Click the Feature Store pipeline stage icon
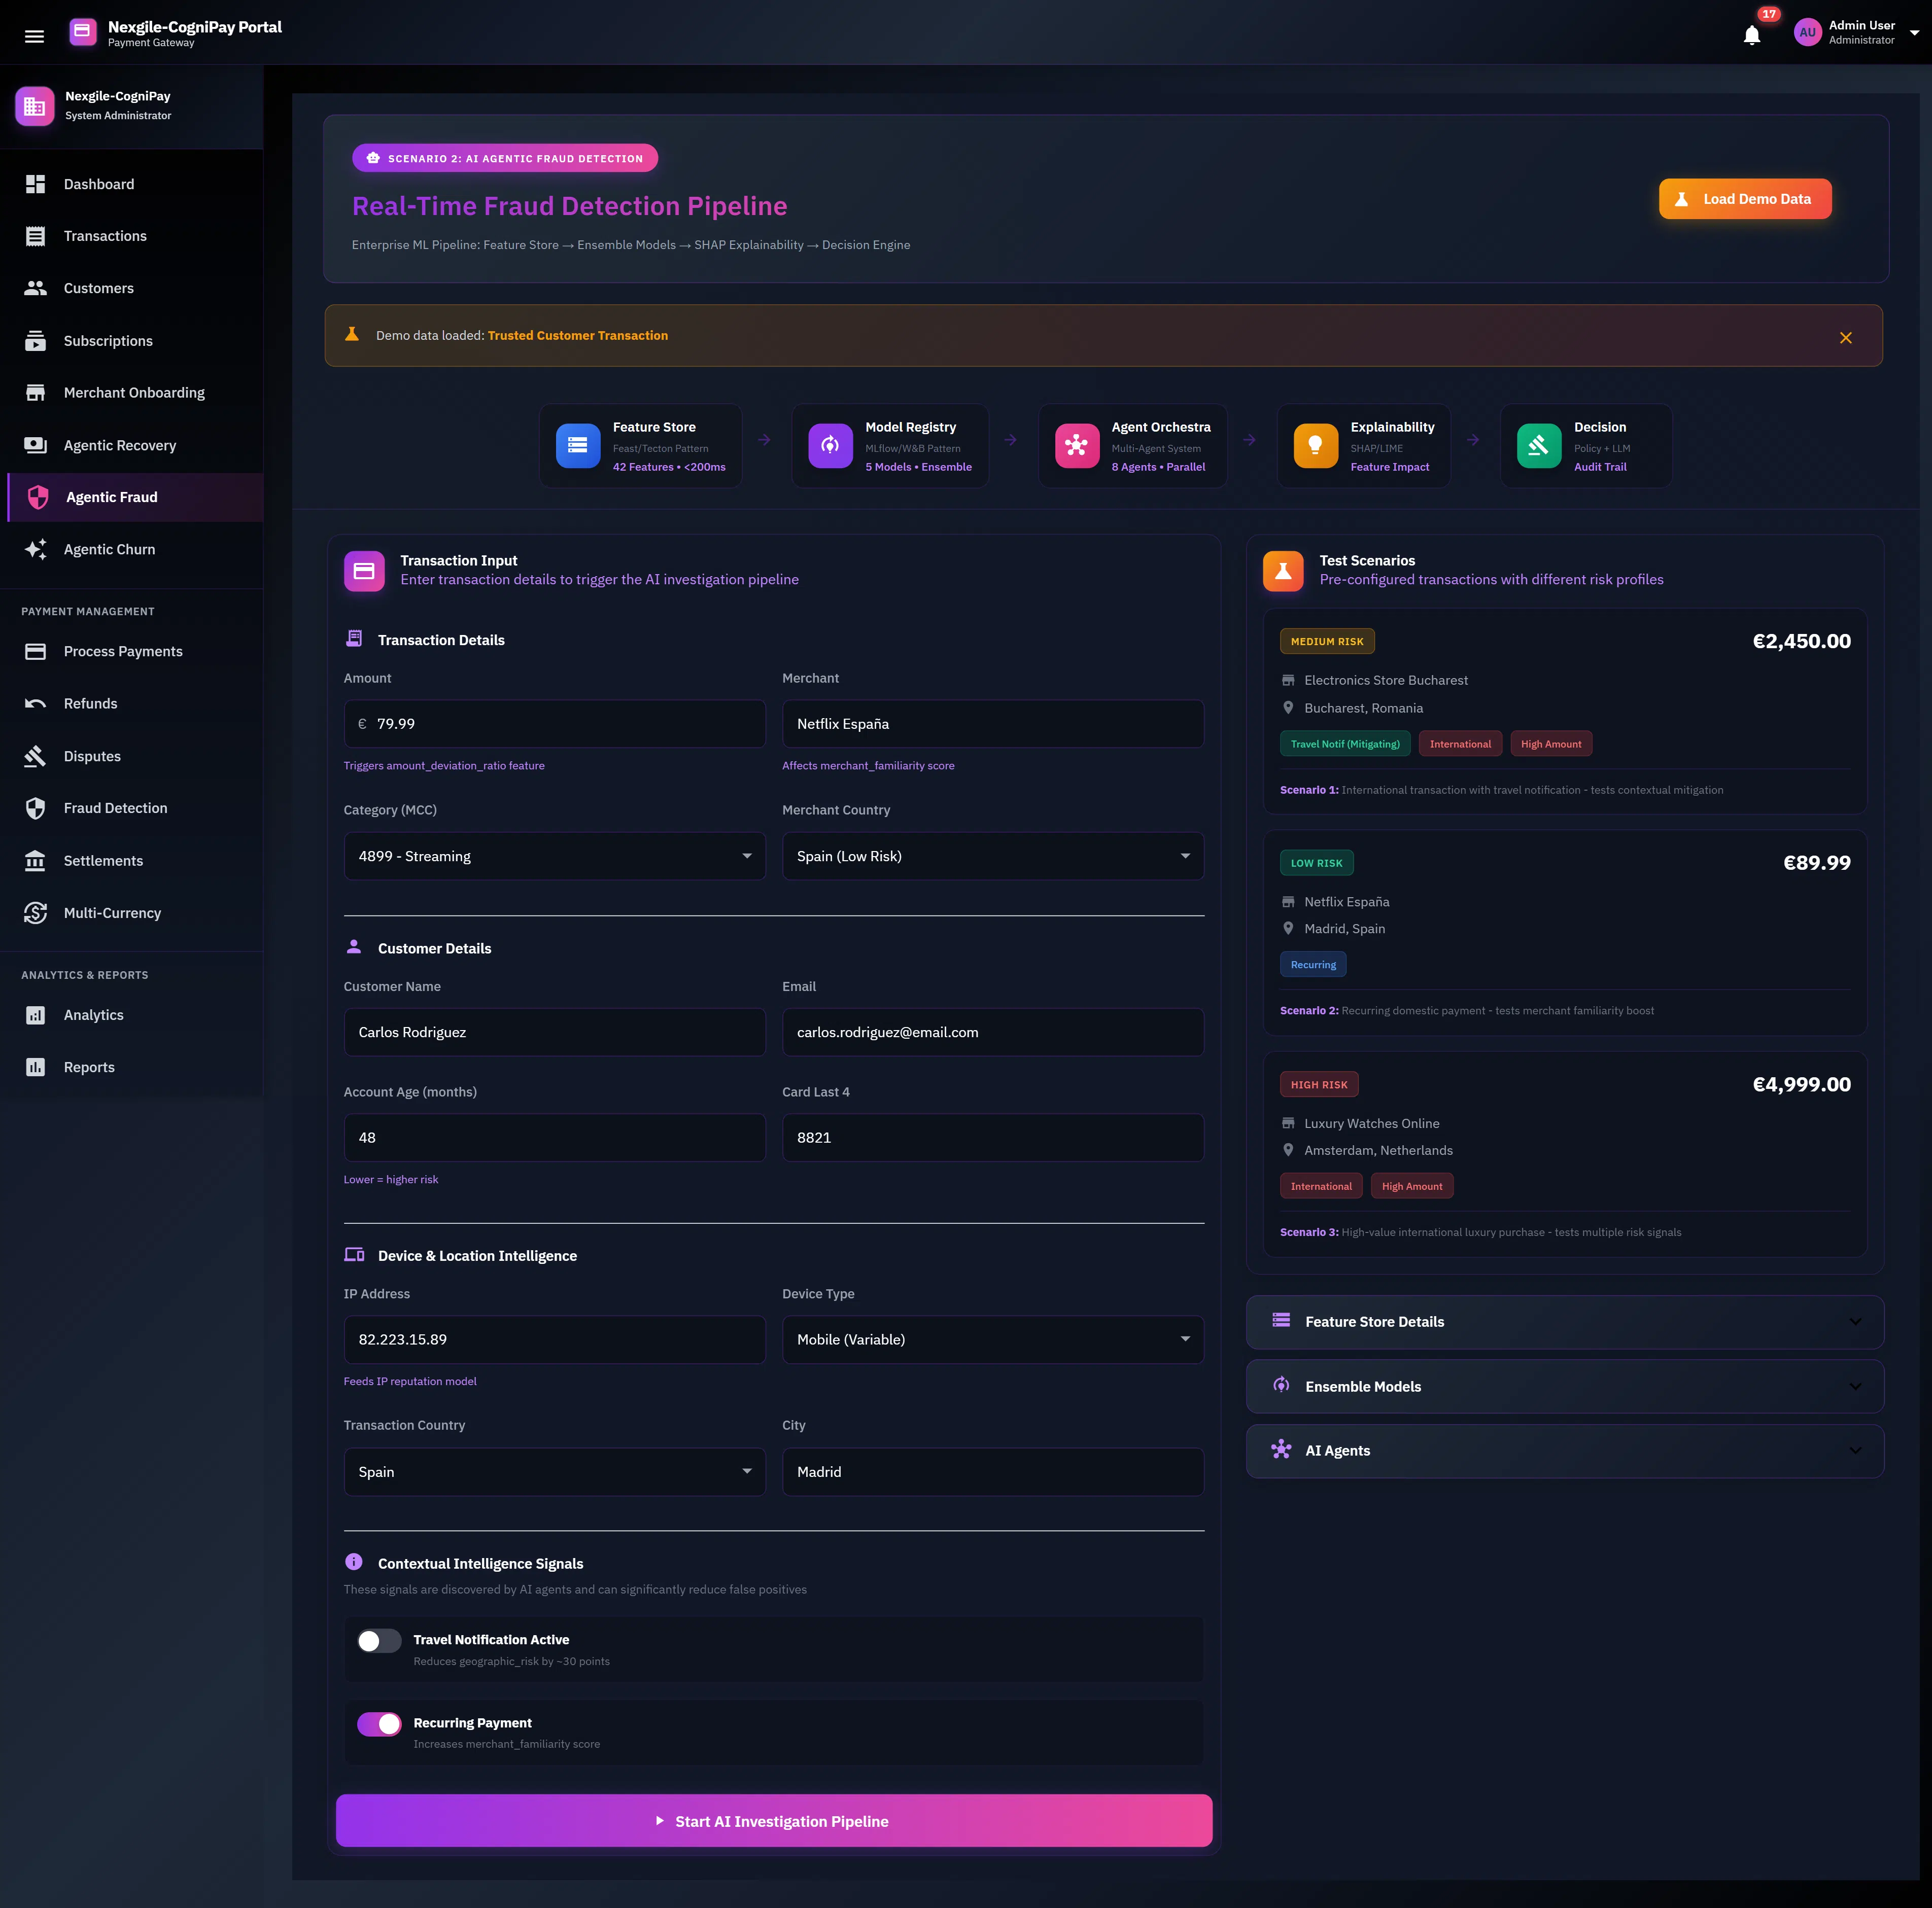This screenshot has width=1932, height=1908. coord(577,446)
